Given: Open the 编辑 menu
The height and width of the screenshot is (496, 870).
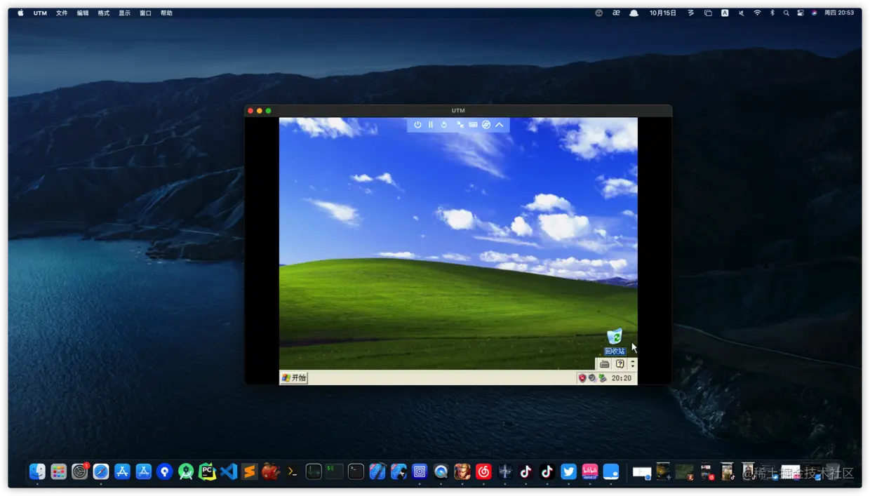Looking at the screenshot, I should pos(83,13).
